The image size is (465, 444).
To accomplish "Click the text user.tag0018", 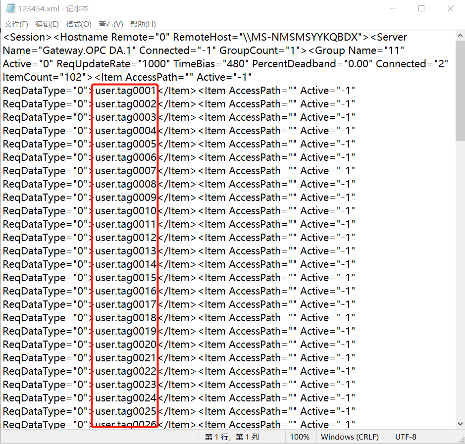I will 125,318.
